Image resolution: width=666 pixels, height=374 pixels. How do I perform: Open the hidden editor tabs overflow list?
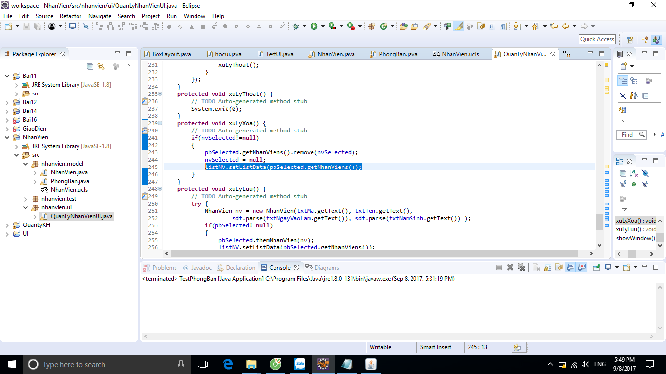tap(567, 54)
